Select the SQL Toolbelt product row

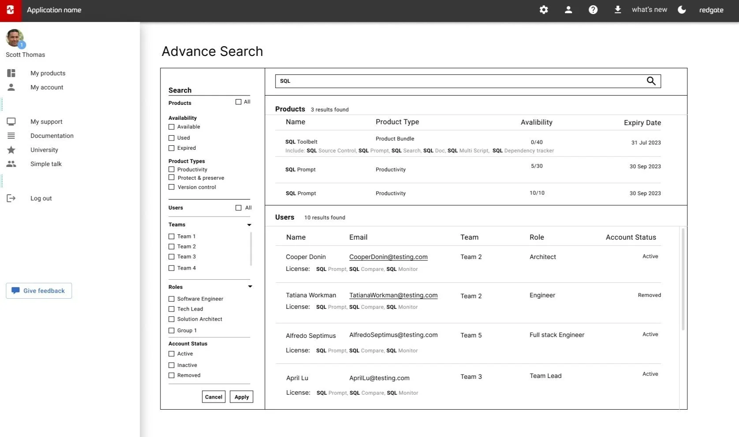coord(468,144)
